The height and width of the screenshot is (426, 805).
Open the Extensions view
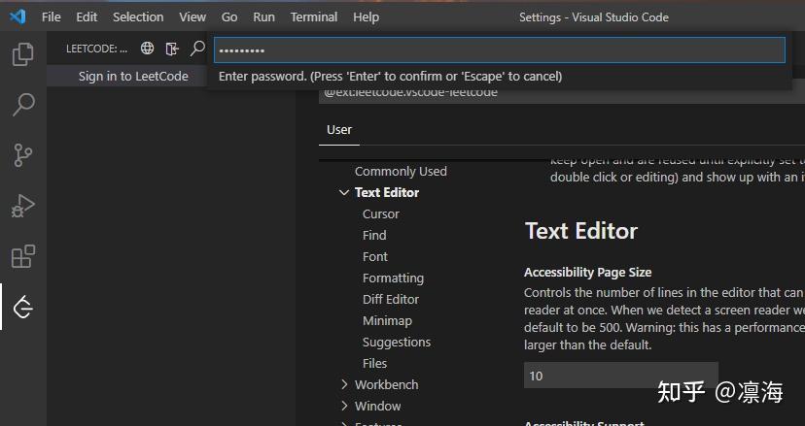pyautogui.click(x=22, y=256)
